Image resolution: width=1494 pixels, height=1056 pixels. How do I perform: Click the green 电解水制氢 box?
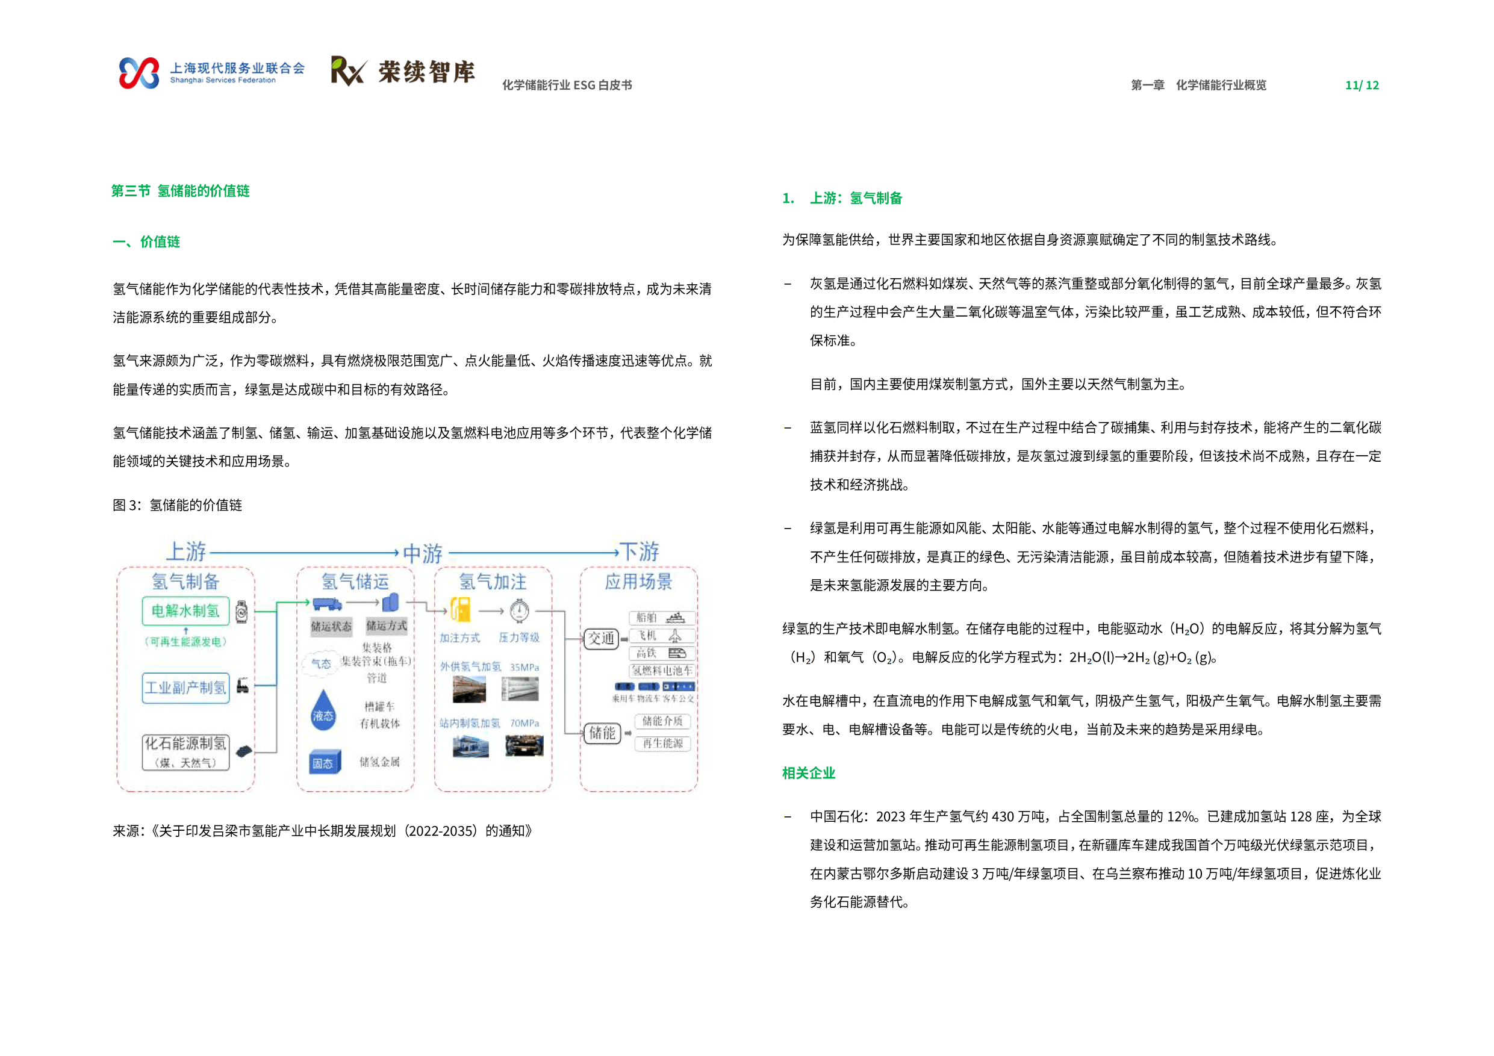pyautogui.click(x=186, y=611)
